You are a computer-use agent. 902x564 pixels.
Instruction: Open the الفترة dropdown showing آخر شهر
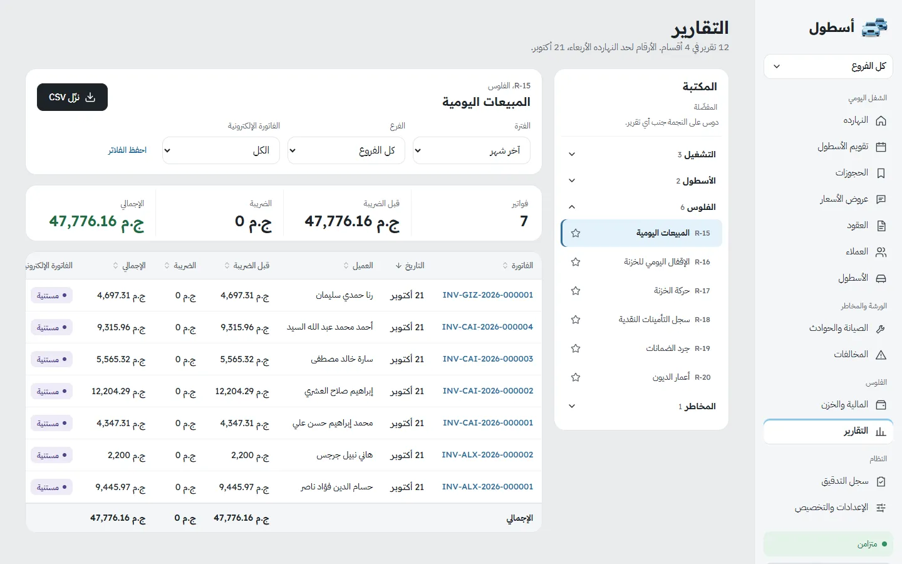click(x=471, y=150)
